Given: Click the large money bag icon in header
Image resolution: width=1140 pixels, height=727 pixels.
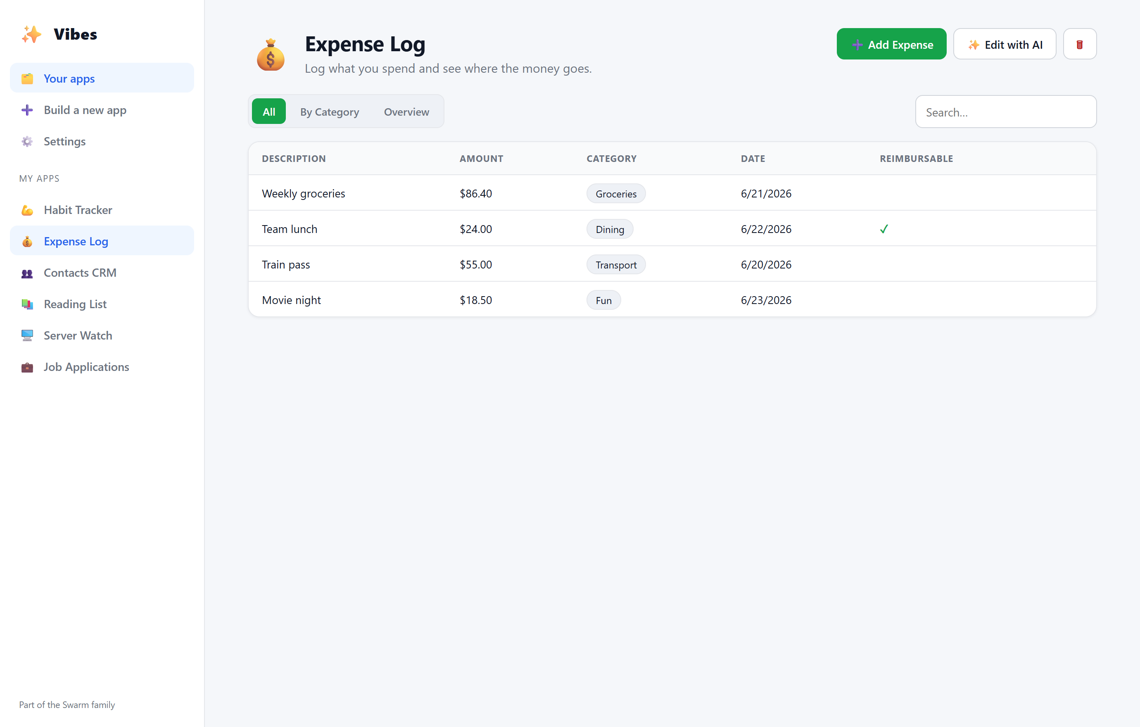Looking at the screenshot, I should point(271,55).
